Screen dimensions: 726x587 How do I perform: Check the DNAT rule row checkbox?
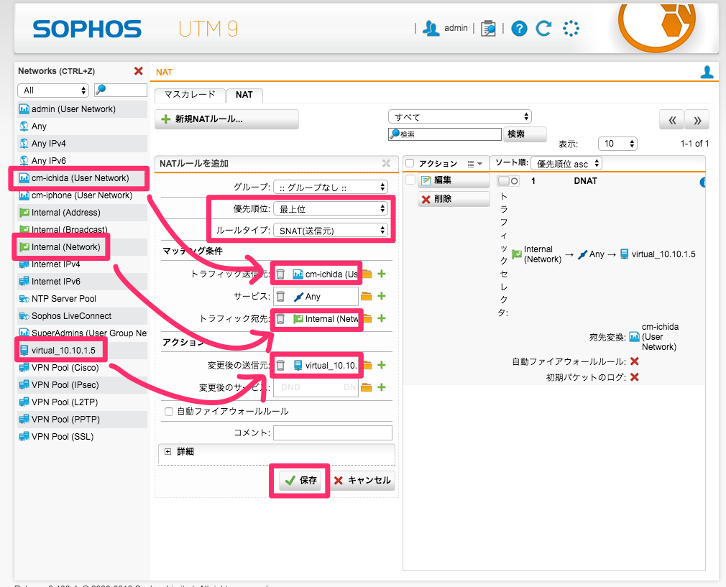[410, 179]
